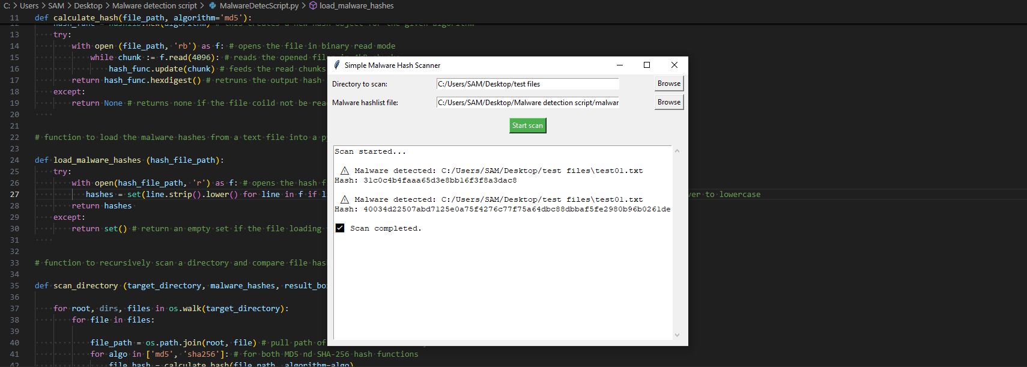Open the Malware detection script breadcrumb folder
This screenshot has width=1027, height=367.
pos(154,5)
